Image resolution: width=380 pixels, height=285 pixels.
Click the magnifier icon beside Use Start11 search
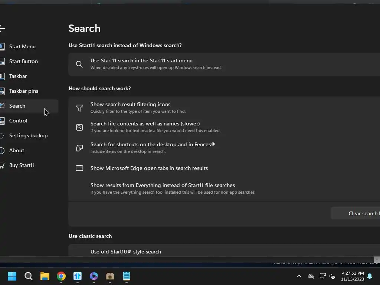pyautogui.click(x=79, y=64)
